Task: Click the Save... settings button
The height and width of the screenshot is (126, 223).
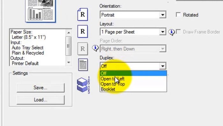Action: click(40, 88)
